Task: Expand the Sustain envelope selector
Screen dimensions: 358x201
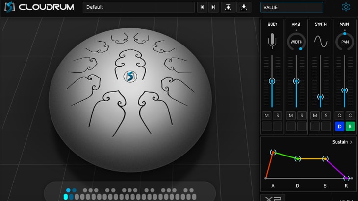Action: (x=342, y=142)
